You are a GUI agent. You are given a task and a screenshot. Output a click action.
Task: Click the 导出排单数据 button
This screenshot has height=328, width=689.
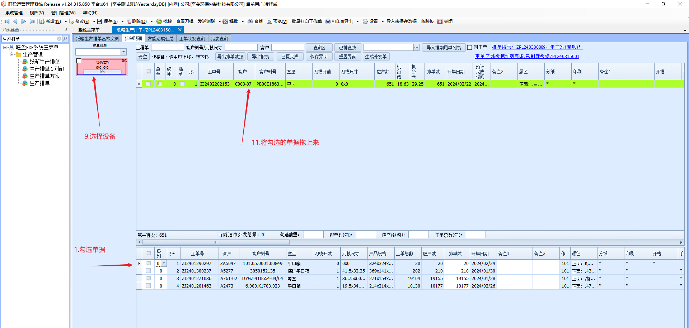click(230, 57)
